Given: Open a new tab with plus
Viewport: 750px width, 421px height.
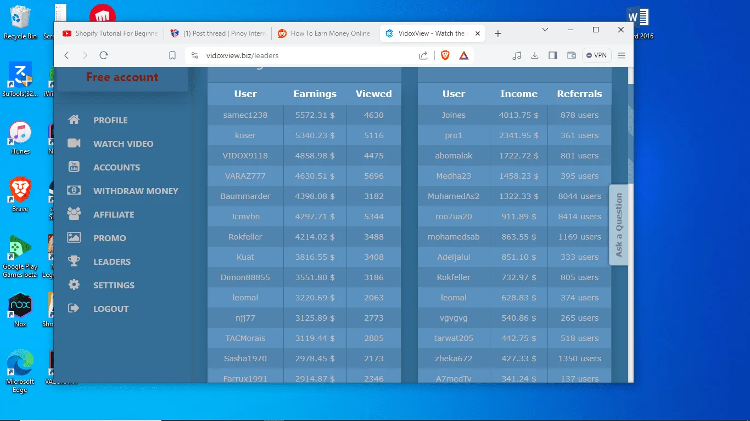Looking at the screenshot, I should [x=498, y=33].
